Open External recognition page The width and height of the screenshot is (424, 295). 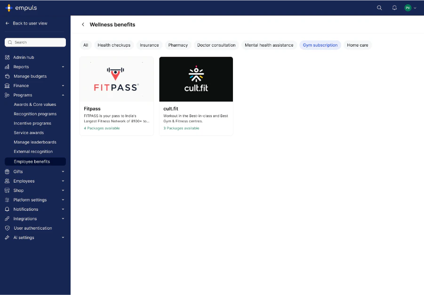pos(33,151)
